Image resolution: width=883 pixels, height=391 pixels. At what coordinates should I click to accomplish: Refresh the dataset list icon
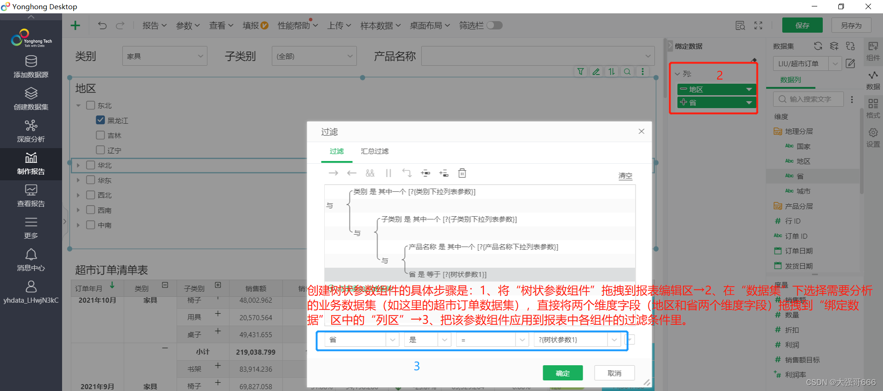818,46
